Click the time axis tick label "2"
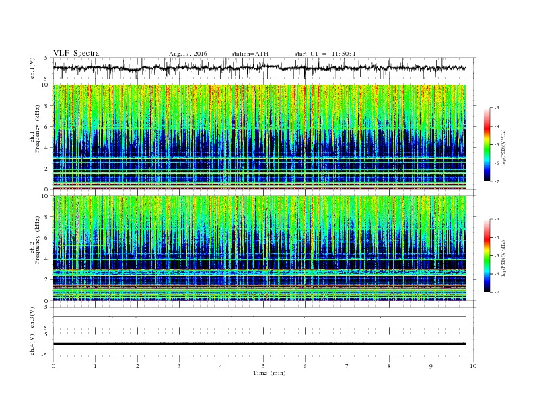The height and width of the screenshot is (411, 533). [137, 366]
